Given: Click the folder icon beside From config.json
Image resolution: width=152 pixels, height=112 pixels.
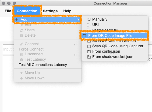Looking at the screenshot, I should pos(89,52).
